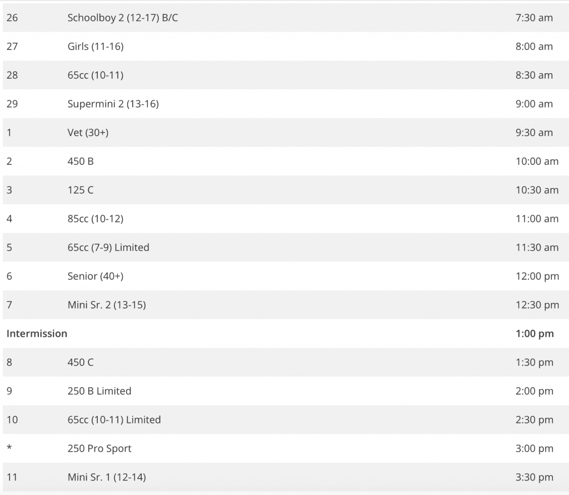Click the 125 C class name

click(x=81, y=190)
